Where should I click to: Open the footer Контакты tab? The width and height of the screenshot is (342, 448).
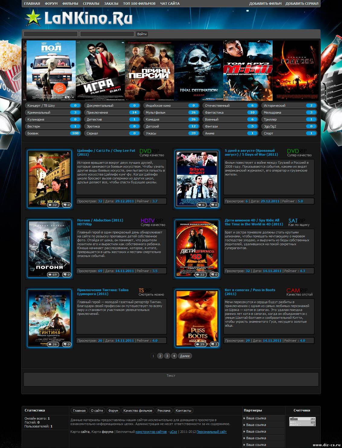point(184,411)
